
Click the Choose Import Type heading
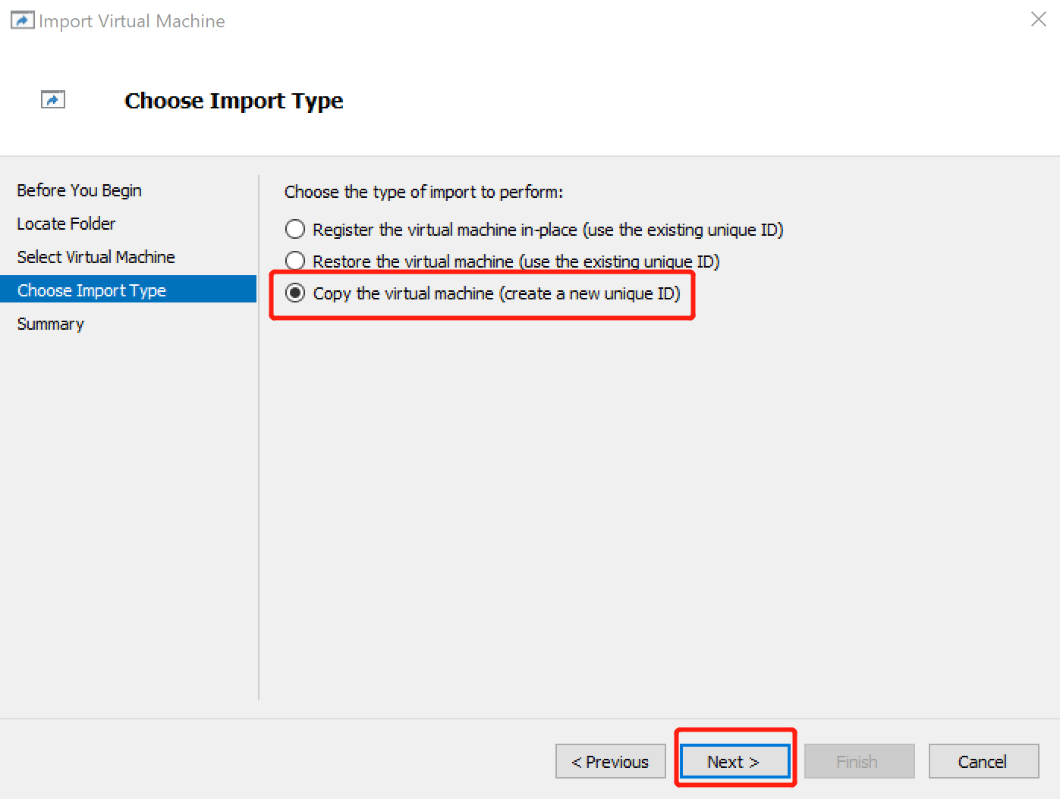point(234,100)
